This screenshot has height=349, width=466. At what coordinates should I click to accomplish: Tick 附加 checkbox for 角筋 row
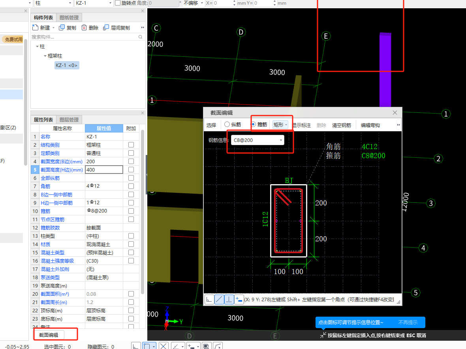(x=131, y=186)
